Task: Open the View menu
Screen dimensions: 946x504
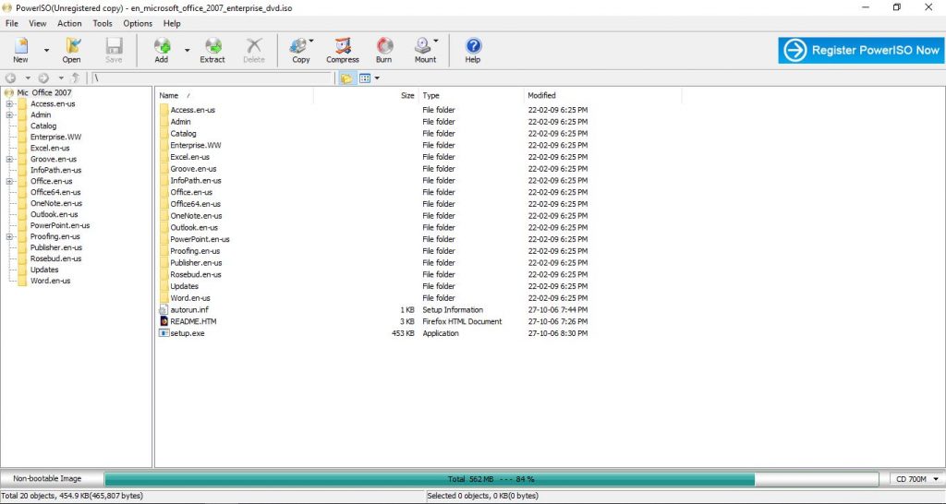Action: coord(37,23)
